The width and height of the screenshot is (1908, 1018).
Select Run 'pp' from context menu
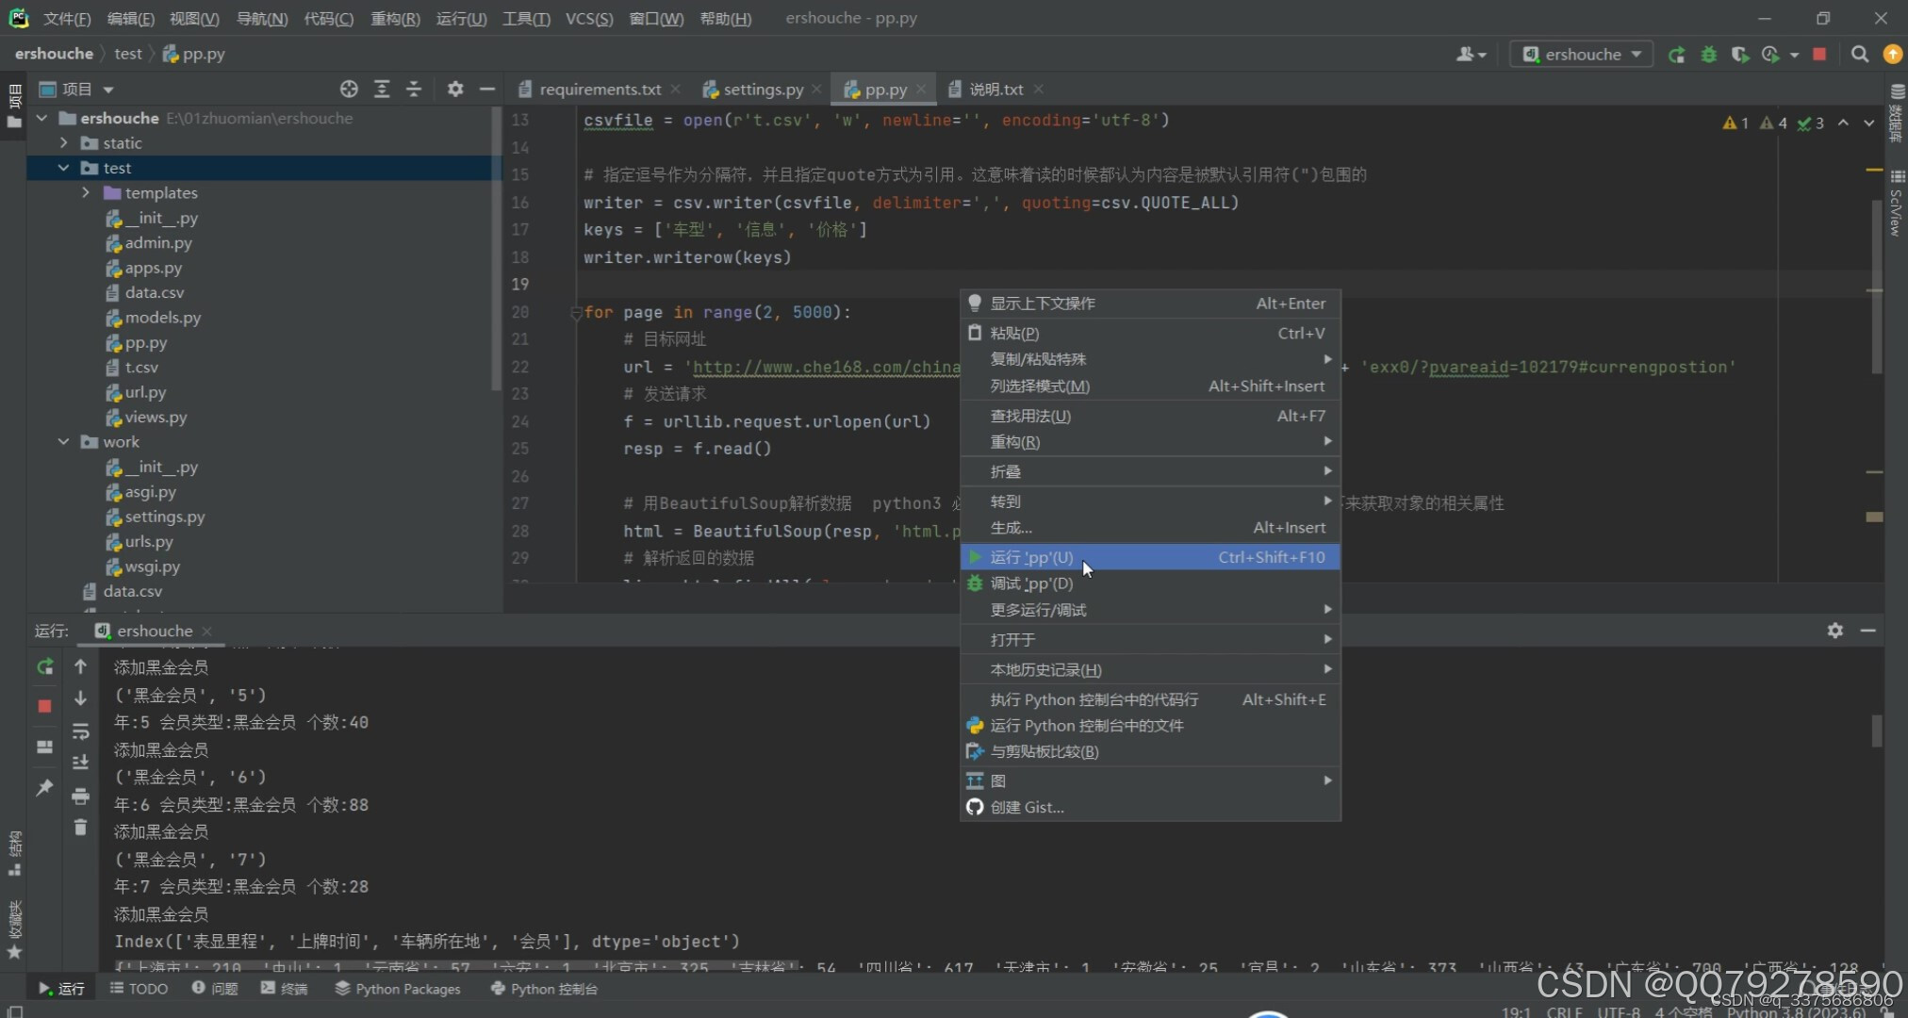click(1031, 557)
